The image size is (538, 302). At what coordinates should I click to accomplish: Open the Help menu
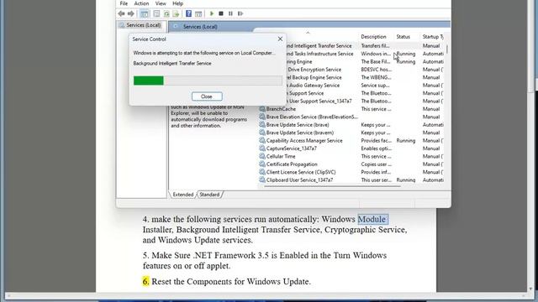(x=177, y=3)
